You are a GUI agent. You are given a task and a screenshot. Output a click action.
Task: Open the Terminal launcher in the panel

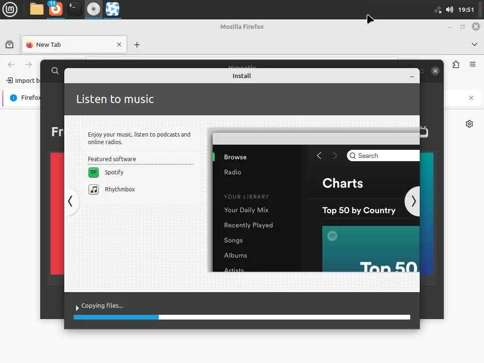pos(74,9)
